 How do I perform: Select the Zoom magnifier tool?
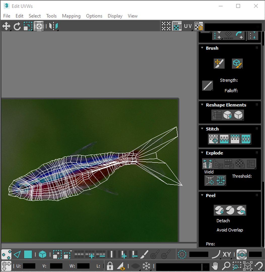click(226, 266)
